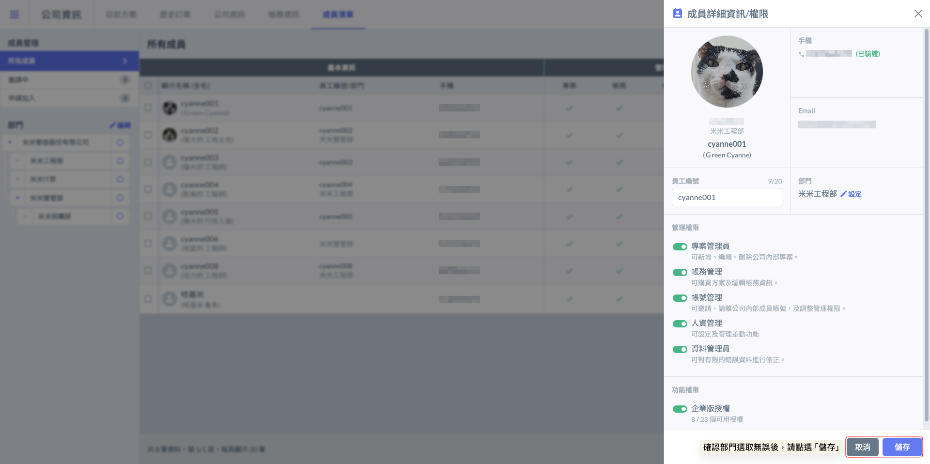Click the member badge icon in panel header

(677, 14)
